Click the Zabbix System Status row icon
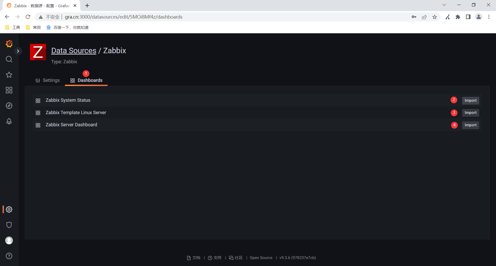Screen dimensions: 496x266 click(38, 100)
